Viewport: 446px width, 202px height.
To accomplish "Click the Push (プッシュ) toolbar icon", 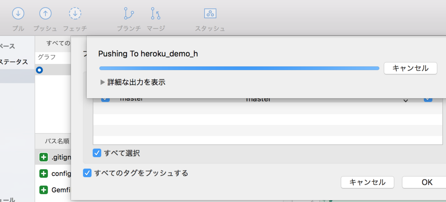I will (45, 14).
